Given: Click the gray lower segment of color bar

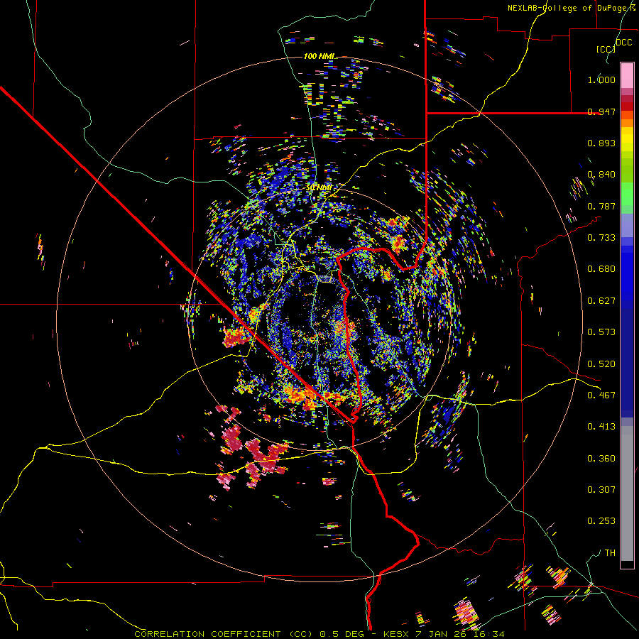Looking at the screenshot, I should click(627, 493).
